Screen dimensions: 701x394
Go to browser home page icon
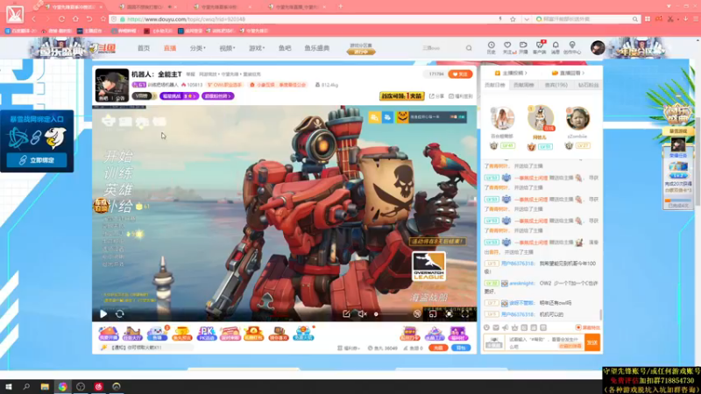[x=75, y=19]
